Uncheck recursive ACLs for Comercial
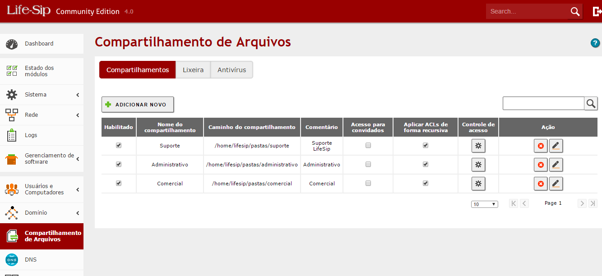Viewport: 602px width, 276px height. 425,184
